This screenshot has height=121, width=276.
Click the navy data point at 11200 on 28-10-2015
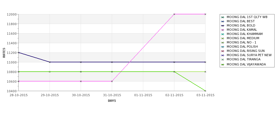[x=18, y=53]
